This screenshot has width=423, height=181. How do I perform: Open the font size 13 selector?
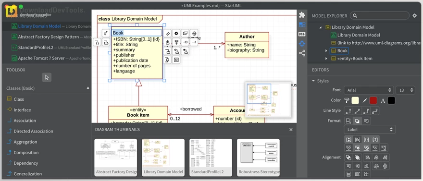(x=405, y=90)
